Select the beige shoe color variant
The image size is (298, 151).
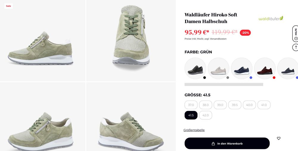point(218,68)
